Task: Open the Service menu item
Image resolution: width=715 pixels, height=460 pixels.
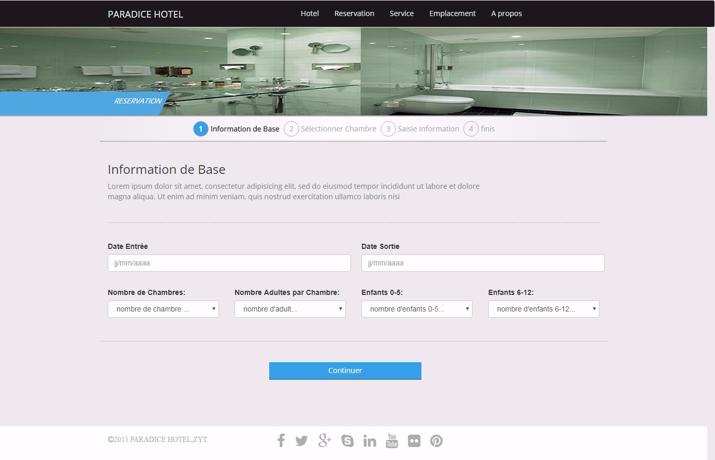Action: click(x=402, y=13)
